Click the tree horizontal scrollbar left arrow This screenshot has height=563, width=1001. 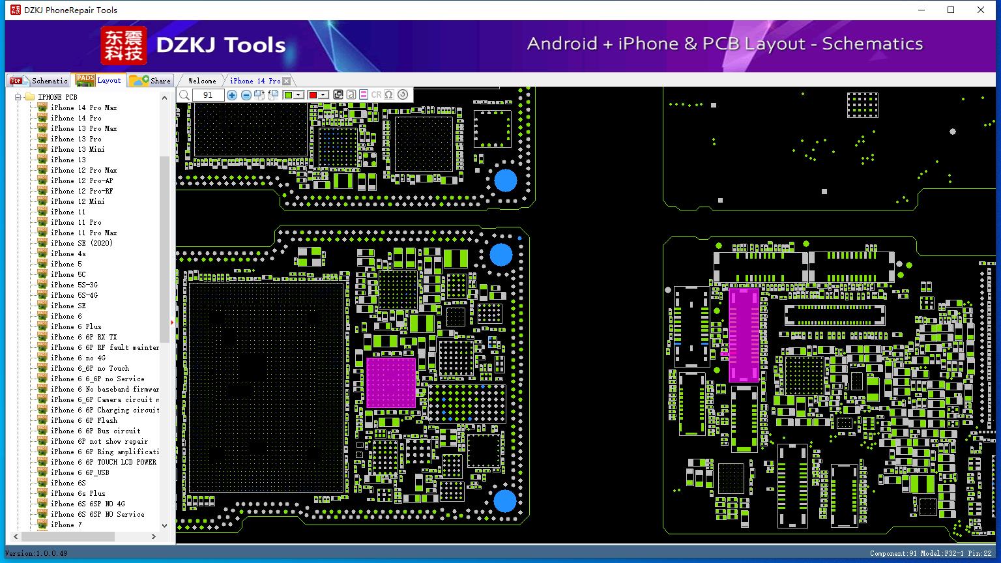[17, 537]
